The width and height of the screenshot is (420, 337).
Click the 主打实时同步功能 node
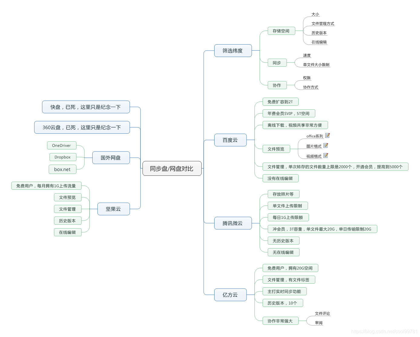[285, 292]
